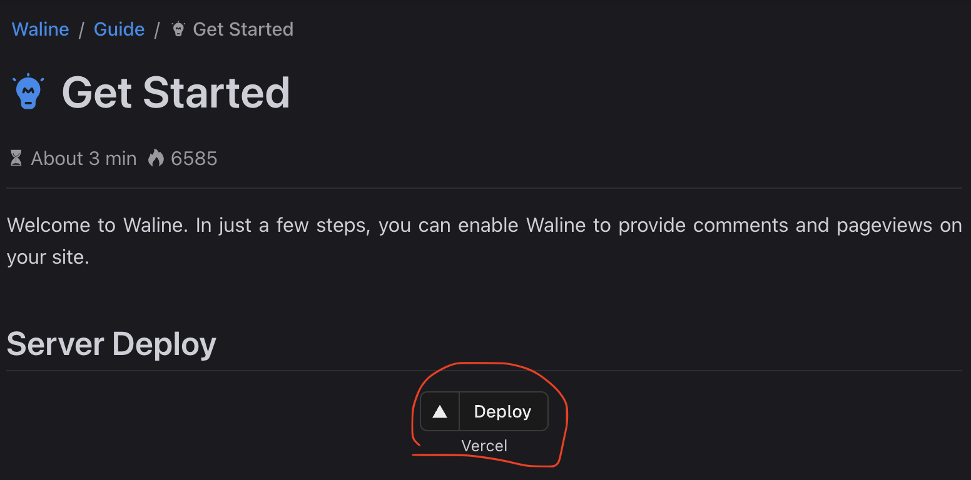
Task: Open the Vercel caption link below the button
Action: click(484, 446)
